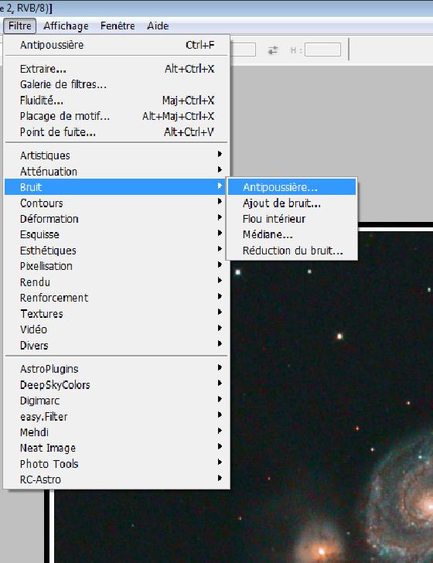This screenshot has height=563, width=433.
Task: Choose Médiane... noise filter
Action: 292,234
